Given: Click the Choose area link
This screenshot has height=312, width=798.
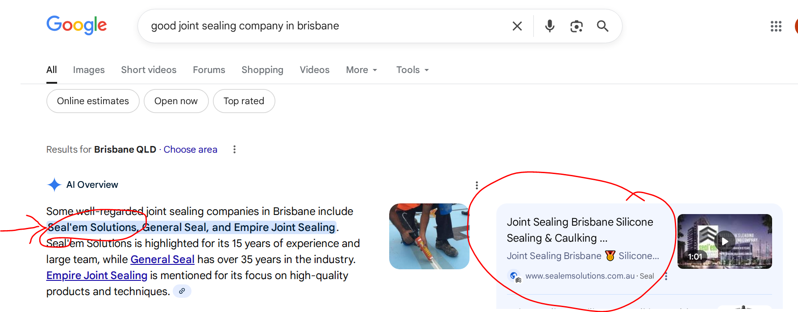Looking at the screenshot, I should 190,149.
